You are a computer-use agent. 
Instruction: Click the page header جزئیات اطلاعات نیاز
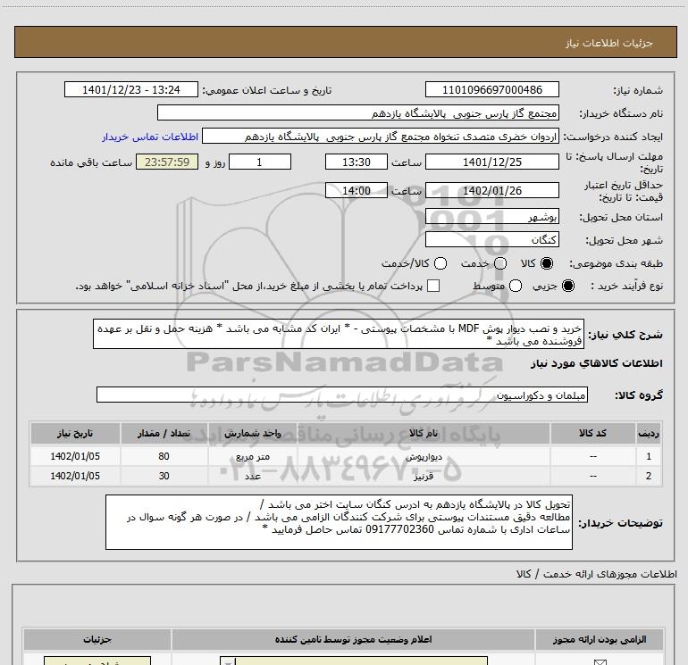pyautogui.click(x=609, y=43)
